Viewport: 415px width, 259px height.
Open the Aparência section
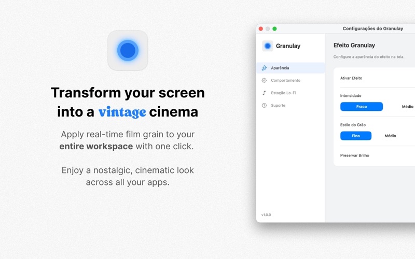click(290, 68)
